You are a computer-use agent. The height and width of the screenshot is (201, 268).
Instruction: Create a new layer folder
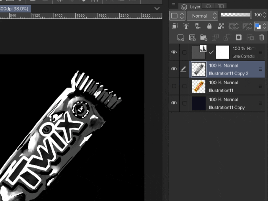(204, 38)
